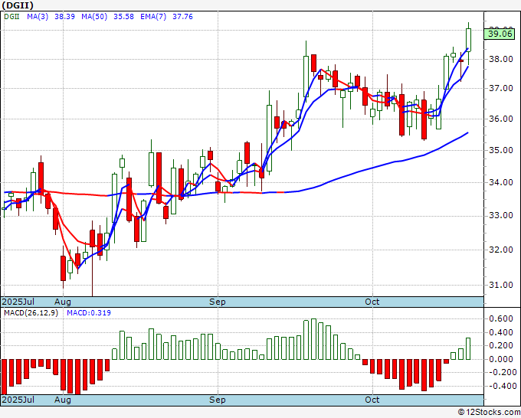The width and height of the screenshot is (521, 418).
Task: Select the MA(50) legend label
Action: click(x=94, y=17)
